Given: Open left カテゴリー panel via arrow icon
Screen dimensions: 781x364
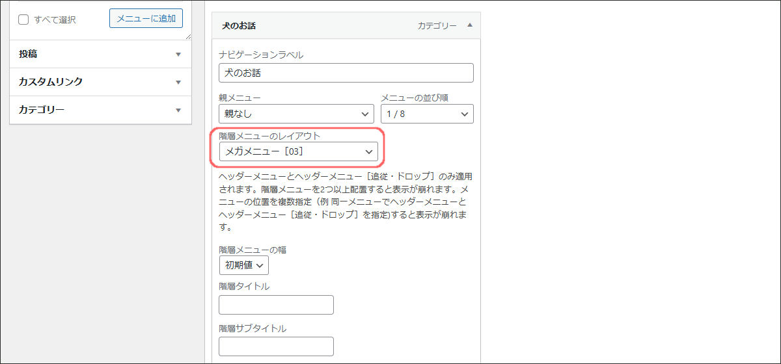Looking at the screenshot, I should point(178,110).
